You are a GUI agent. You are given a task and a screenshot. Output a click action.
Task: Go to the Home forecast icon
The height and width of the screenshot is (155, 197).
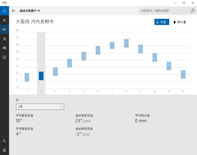5,20
